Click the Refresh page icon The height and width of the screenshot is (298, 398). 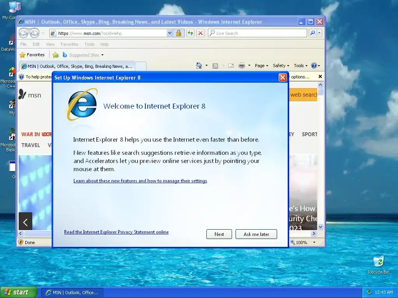[190, 33]
